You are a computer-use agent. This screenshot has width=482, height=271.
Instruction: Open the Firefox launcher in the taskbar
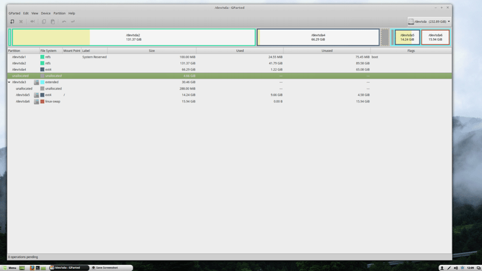point(32,268)
